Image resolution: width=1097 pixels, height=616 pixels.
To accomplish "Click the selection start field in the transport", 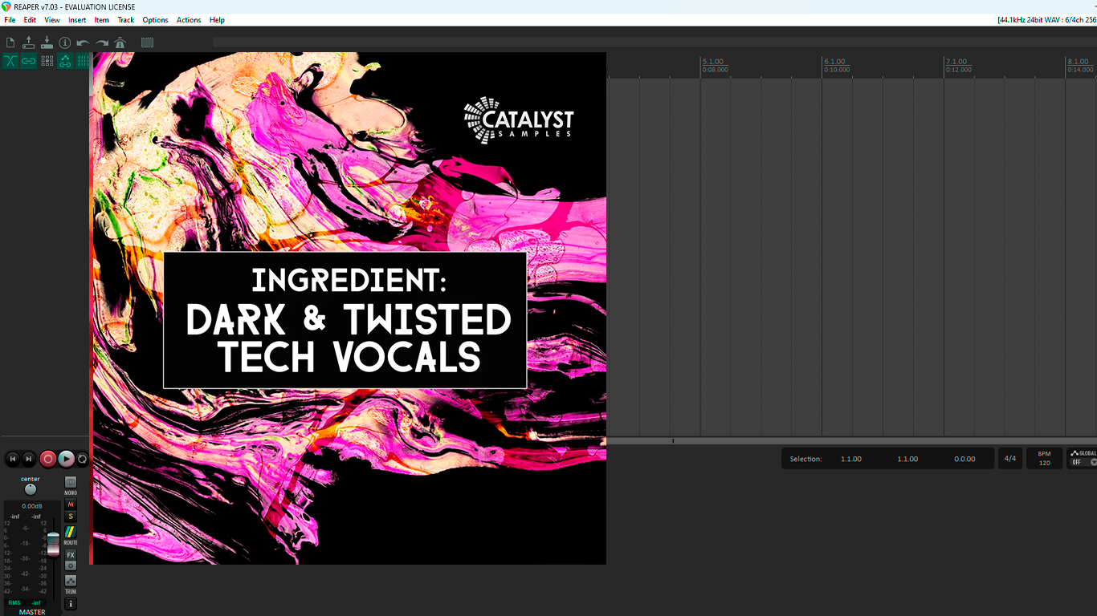I will click(851, 459).
